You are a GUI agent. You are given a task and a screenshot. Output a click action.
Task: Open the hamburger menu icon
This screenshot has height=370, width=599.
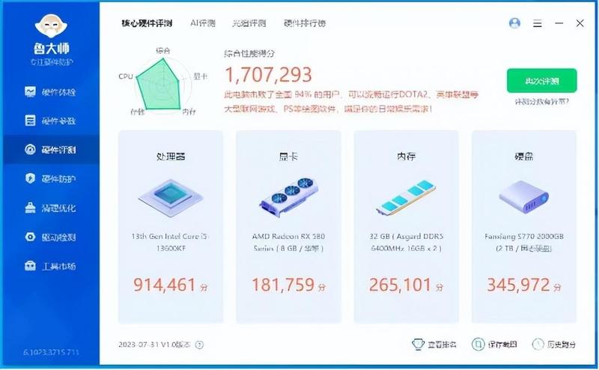[x=538, y=24]
